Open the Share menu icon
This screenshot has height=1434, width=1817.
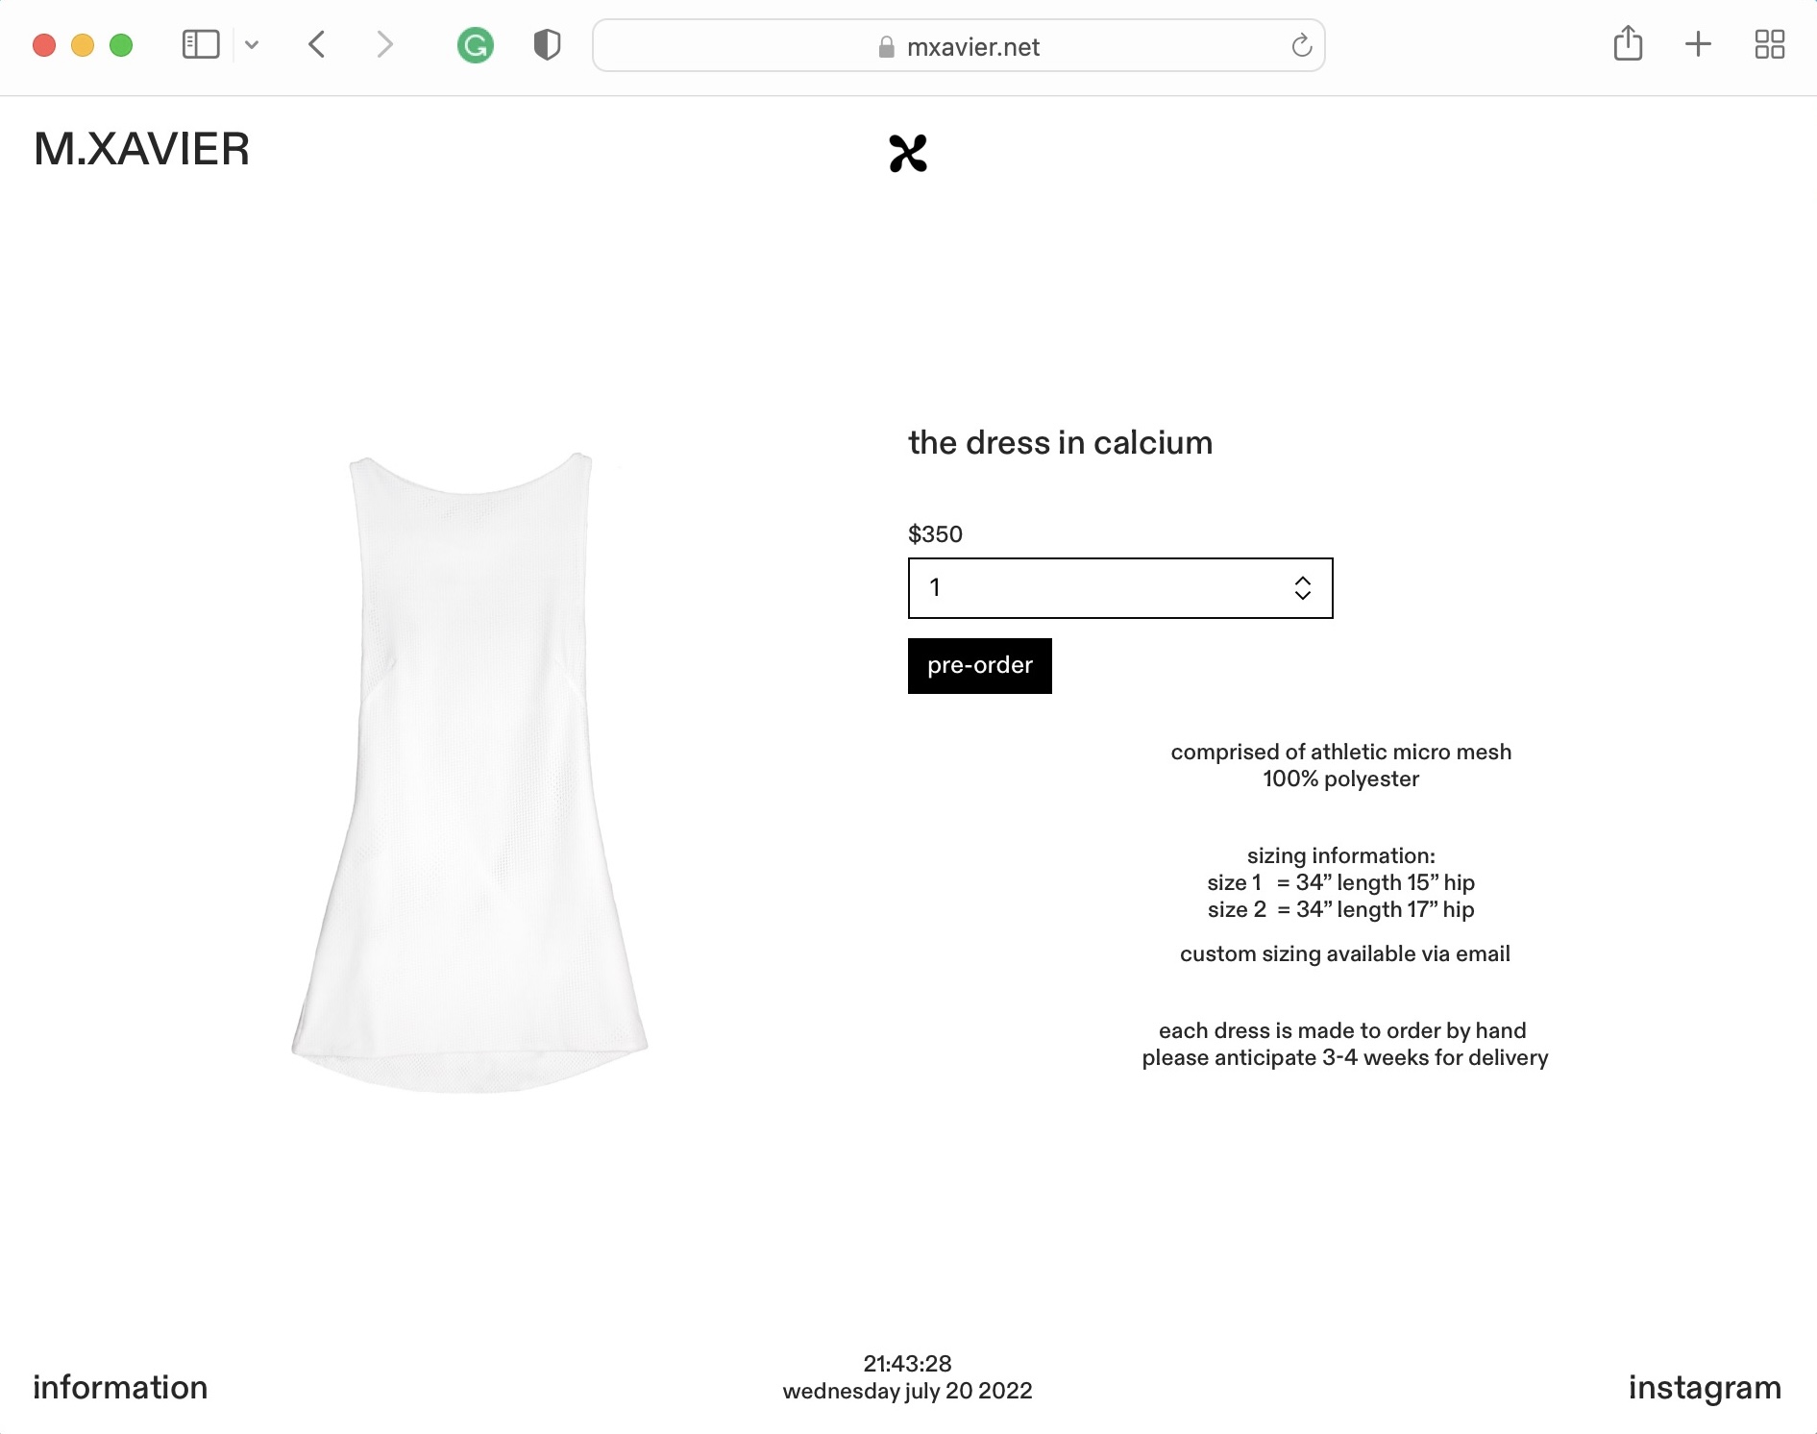[x=1628, y=43]
